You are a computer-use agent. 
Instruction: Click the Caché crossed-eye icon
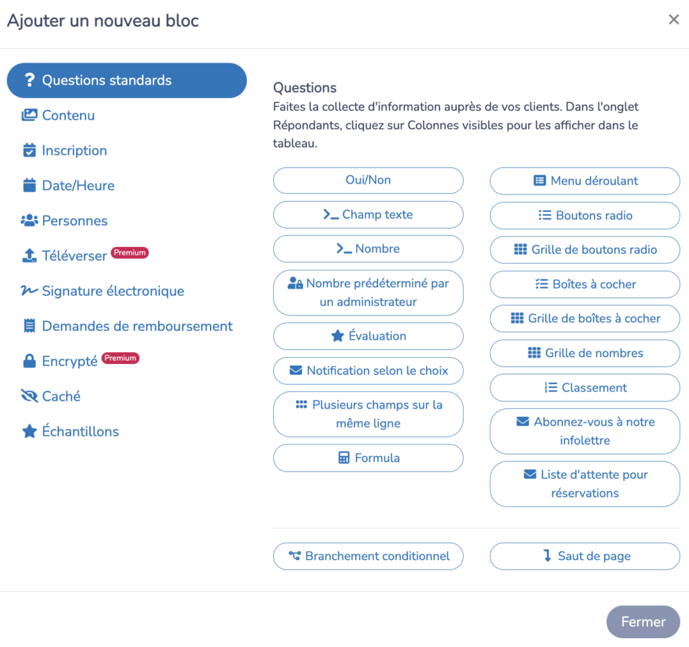coord(29,397)
